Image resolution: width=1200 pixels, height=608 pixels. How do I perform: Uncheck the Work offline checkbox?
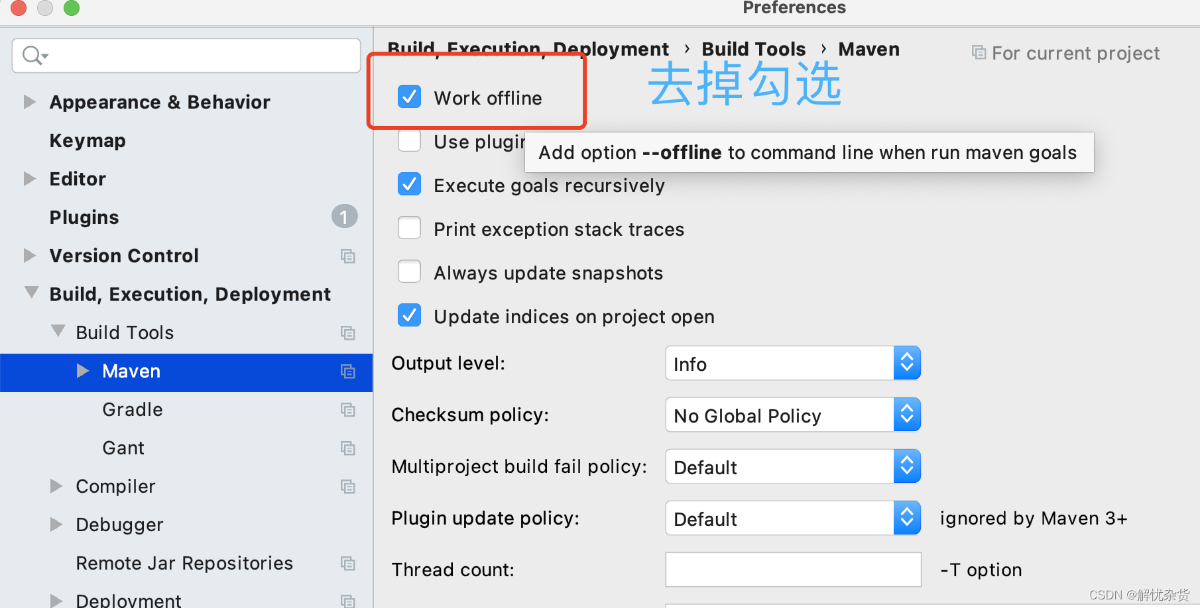pos(409,97)
